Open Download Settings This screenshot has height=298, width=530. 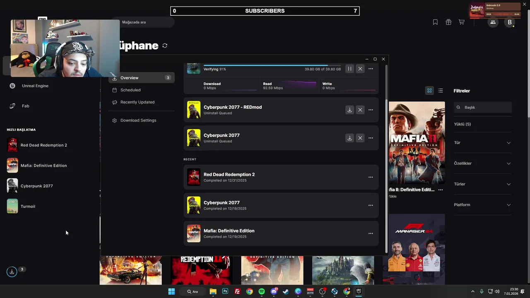(x=142, y=120)
